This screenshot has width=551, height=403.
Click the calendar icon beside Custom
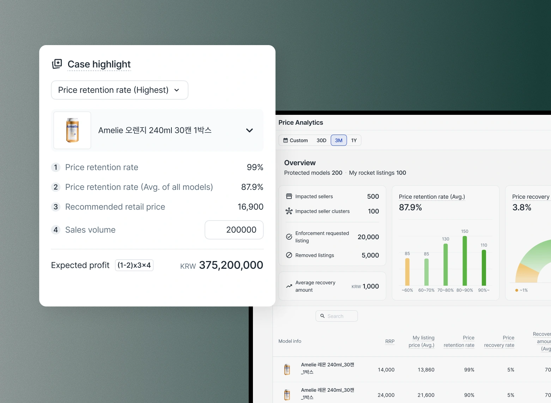tap(285, 140)
